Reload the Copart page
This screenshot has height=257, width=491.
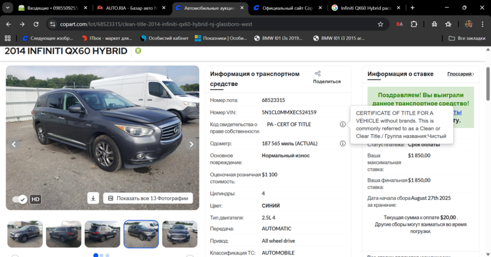click(36, 24)
